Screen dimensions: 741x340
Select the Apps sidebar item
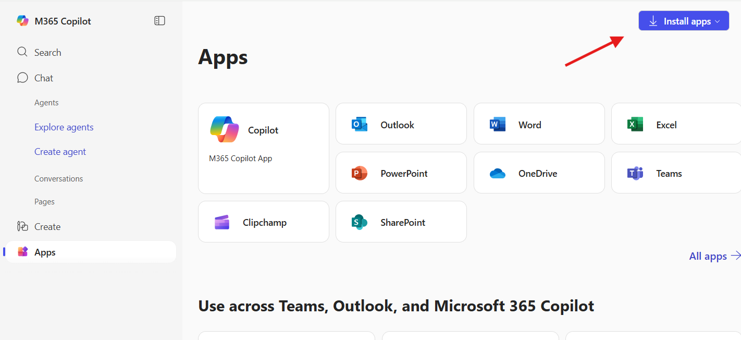91,252
